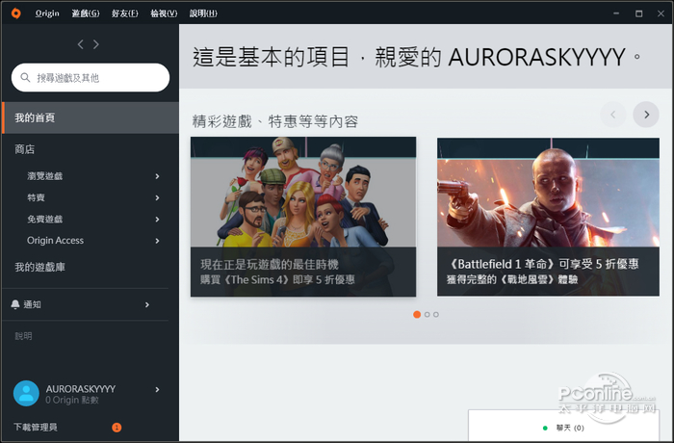674x443 pixels.
Task: Expand the 瀏覽遊戲 submenu arrow
Action: pos(157,176)
